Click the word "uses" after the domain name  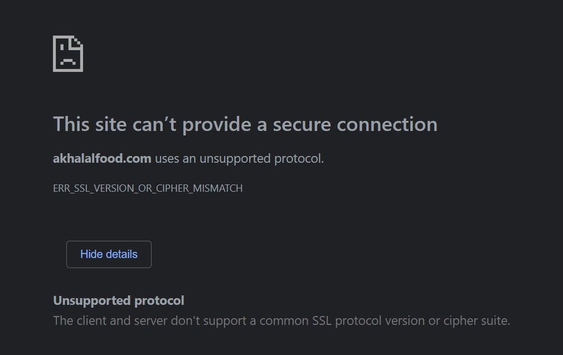[x=167, y=159]
